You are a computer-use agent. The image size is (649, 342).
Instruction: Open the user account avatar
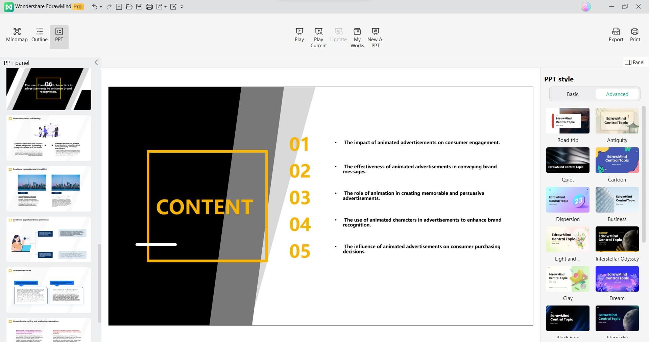(586, 7)
